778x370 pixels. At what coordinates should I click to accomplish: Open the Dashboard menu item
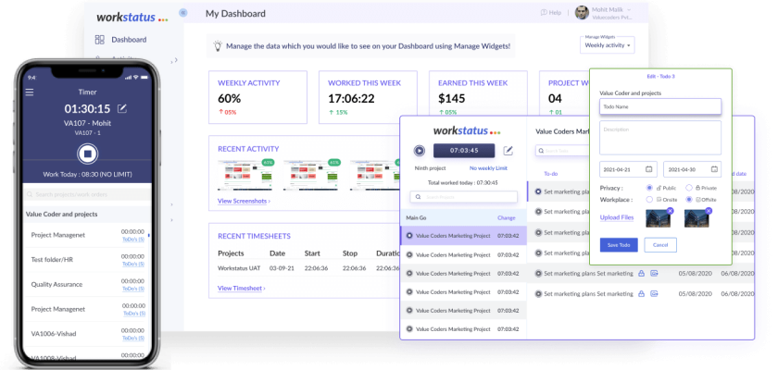[129, 40]
